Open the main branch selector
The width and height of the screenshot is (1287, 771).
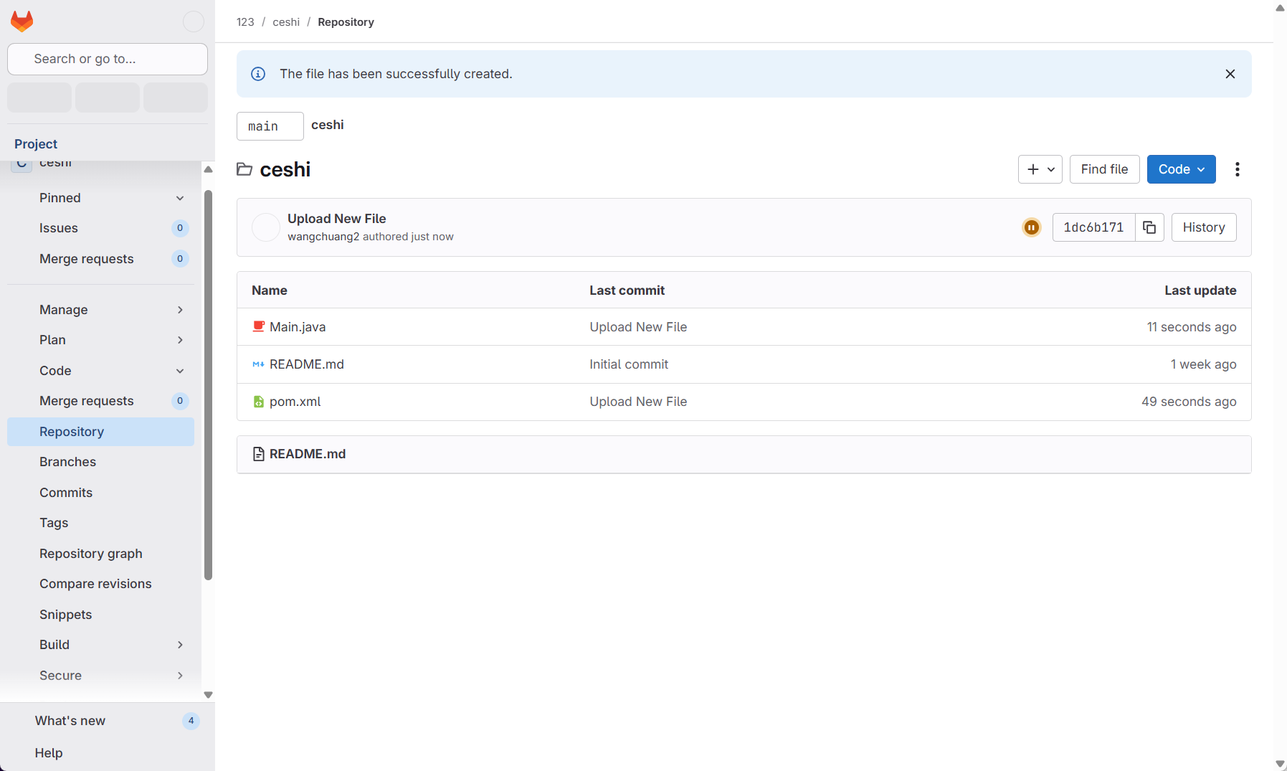(270, 126)
